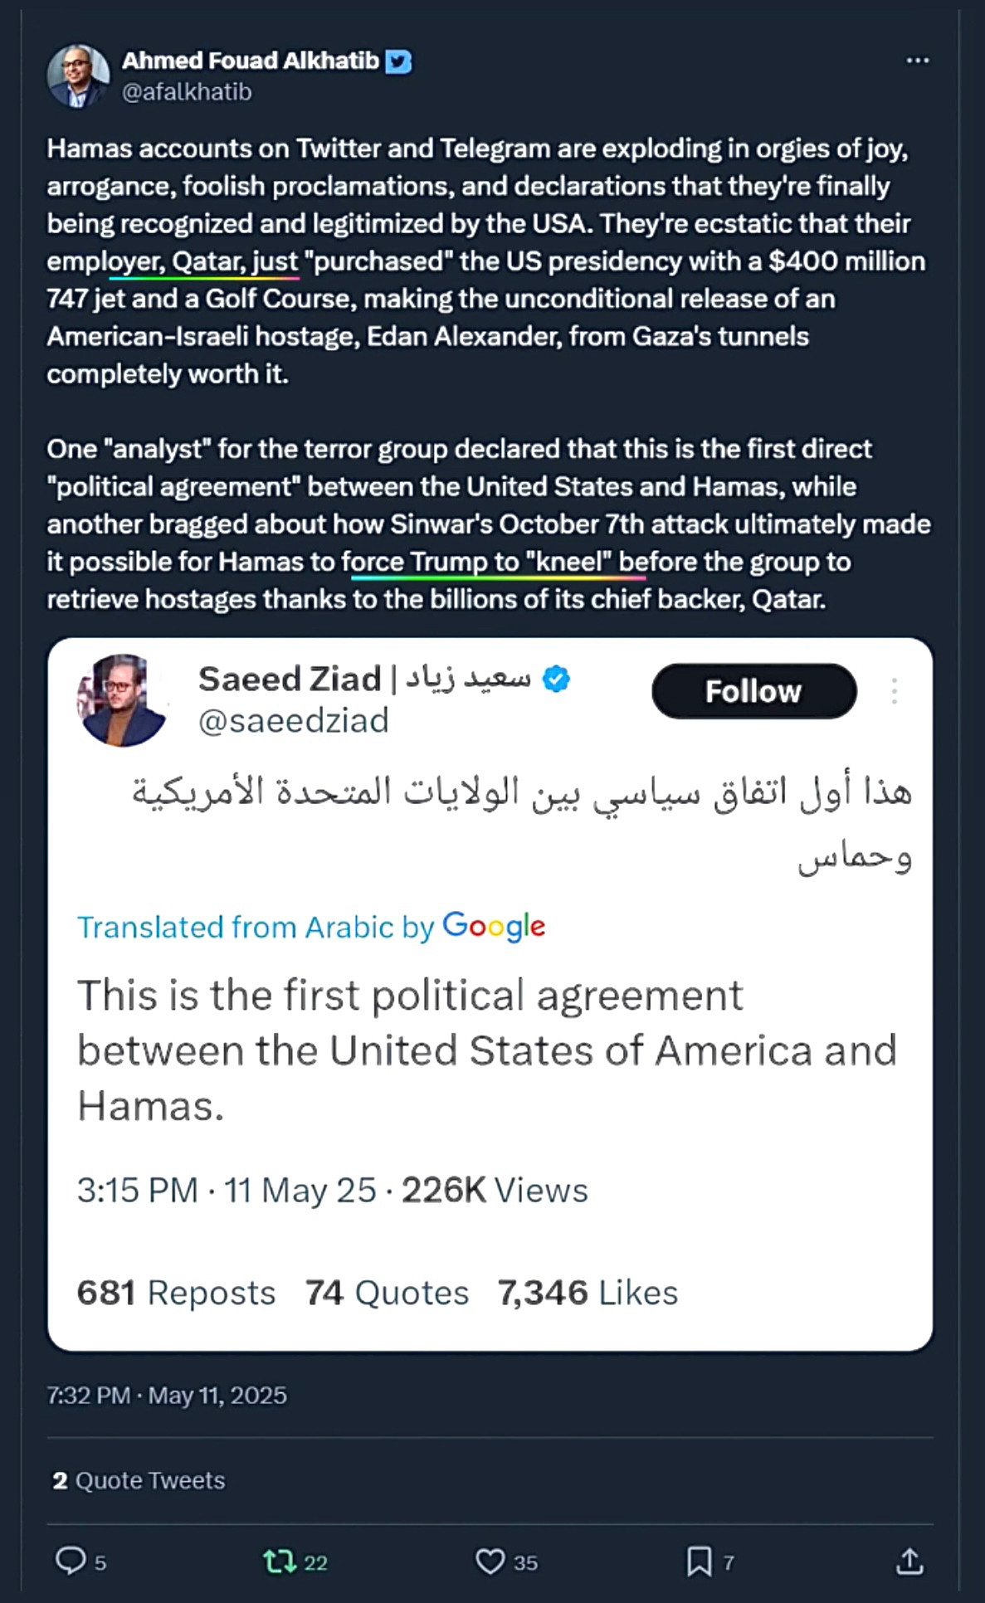985x1603 pixels.
Task: Click the share upload icon
Action: [x=909, y=1561]
